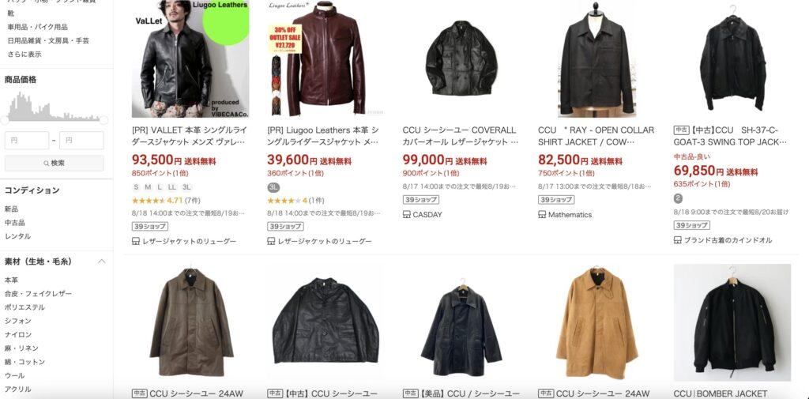
Task: Select the 日用品雑貨・文房具・手芸 category
Action: click(48, 40)
